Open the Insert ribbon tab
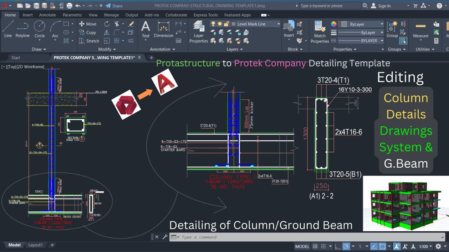Screen dimensions: 449x252 pyautogui.click(x=28, y=15)
